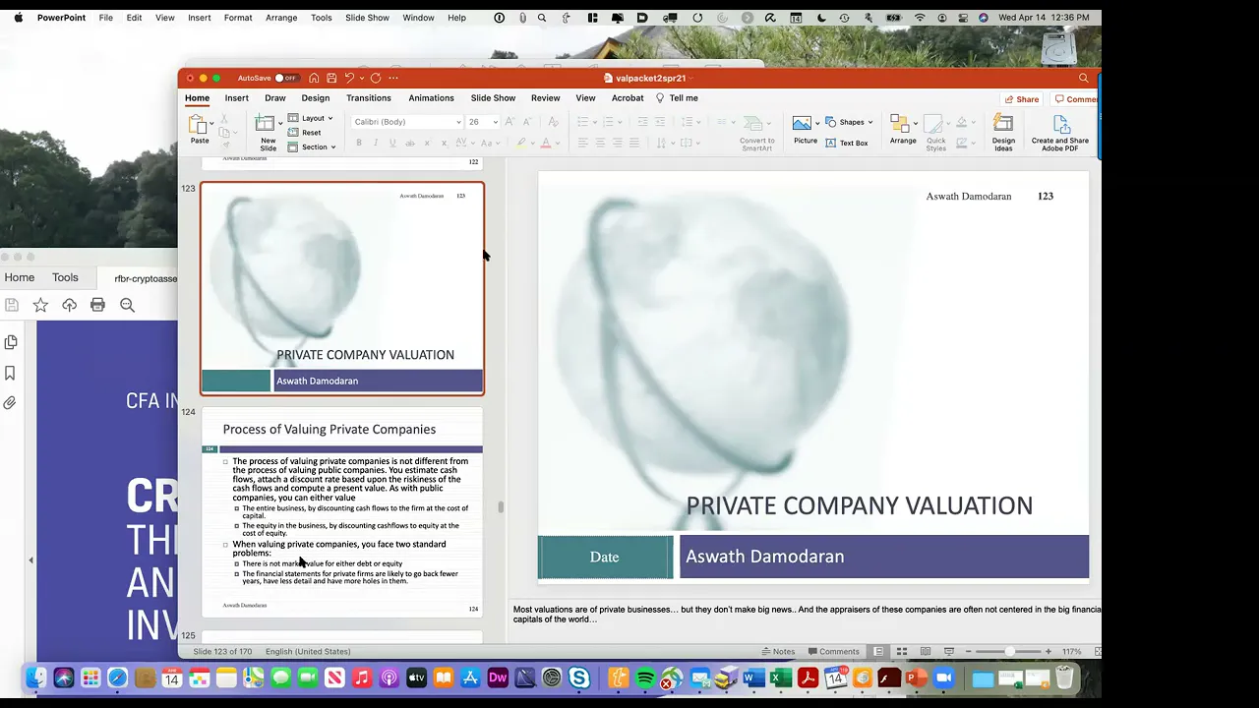
Task: Click the star bookmark icon in Acrobat window
Action: pos(40,305)
